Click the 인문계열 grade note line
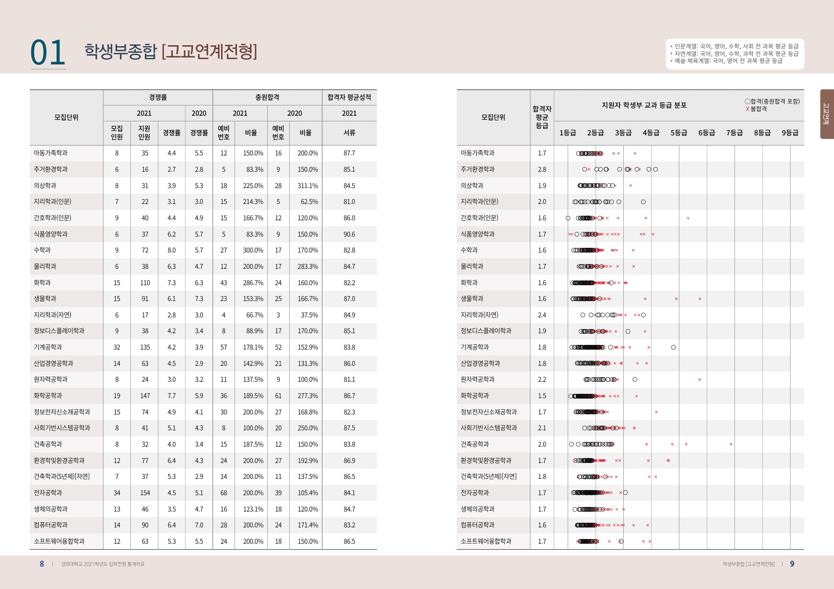This screenshot has height=589, width=834. click(734, 46)
